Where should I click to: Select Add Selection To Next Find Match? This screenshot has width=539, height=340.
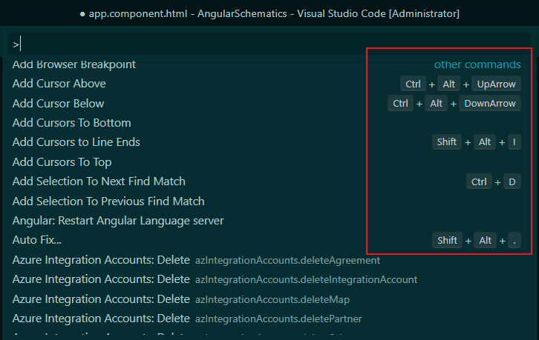pyautogui.click(x=99, y=181)
